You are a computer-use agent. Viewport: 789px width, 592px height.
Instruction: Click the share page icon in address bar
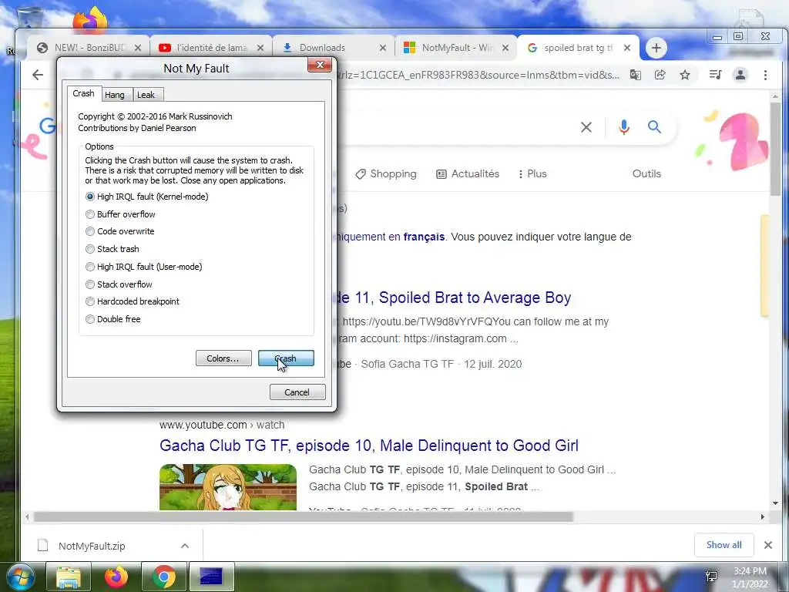tap(660, 75)
